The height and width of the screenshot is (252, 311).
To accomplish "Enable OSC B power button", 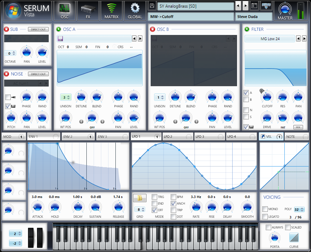I will tap(152, 29).
